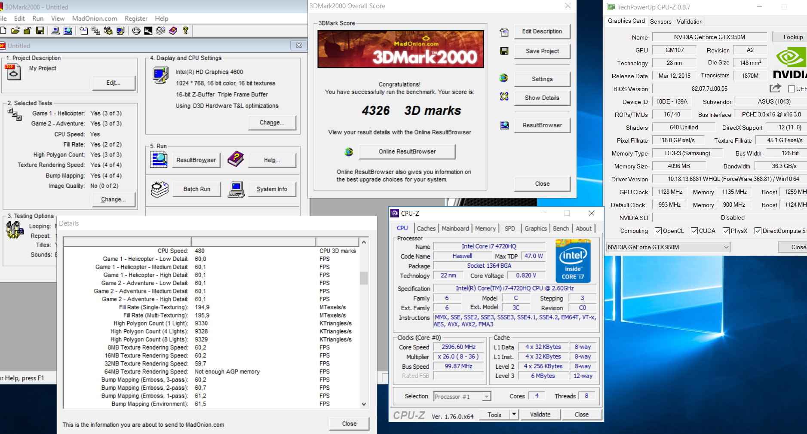The image size is (807, 434).
Task: Toggle the DirectCompute checkbox in GPU-Z
Action: [758, 231]
